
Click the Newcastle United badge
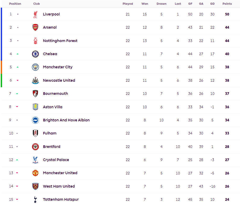[35, 80]
